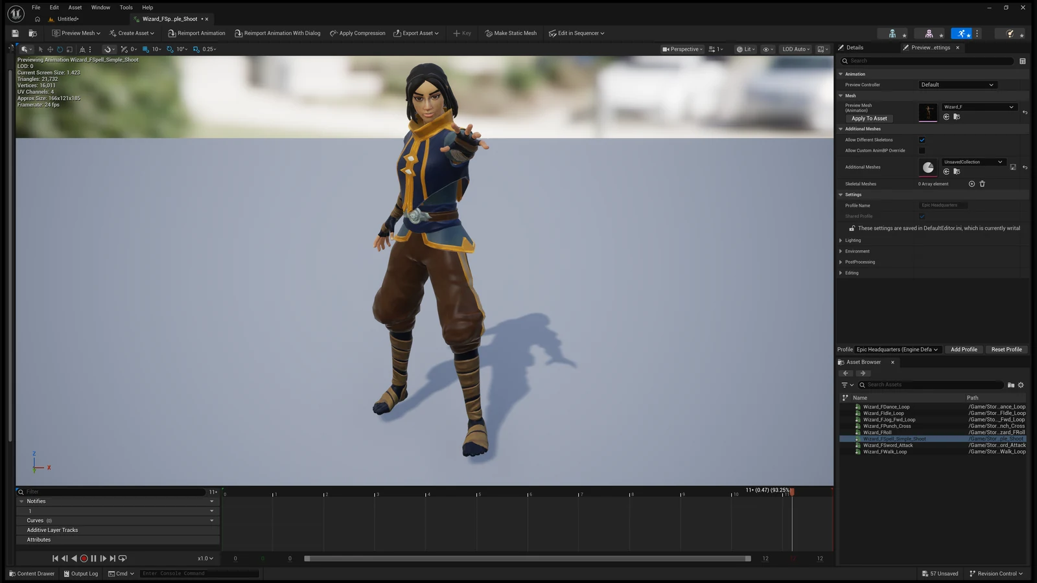The image size is (1037, 583).
Task: Open the property matrix grid icon in Details search row
Action: click(x=1023, y=61)
